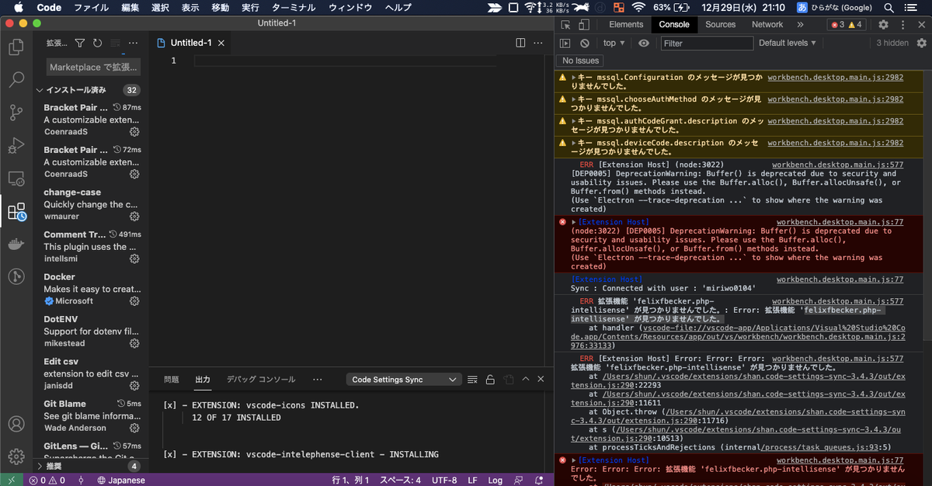Image resolution: width=932 pixels, height=486 pixels.
Task: Open the Default levels dropdown
Action: pyautogui.click(x=788, y=43)
